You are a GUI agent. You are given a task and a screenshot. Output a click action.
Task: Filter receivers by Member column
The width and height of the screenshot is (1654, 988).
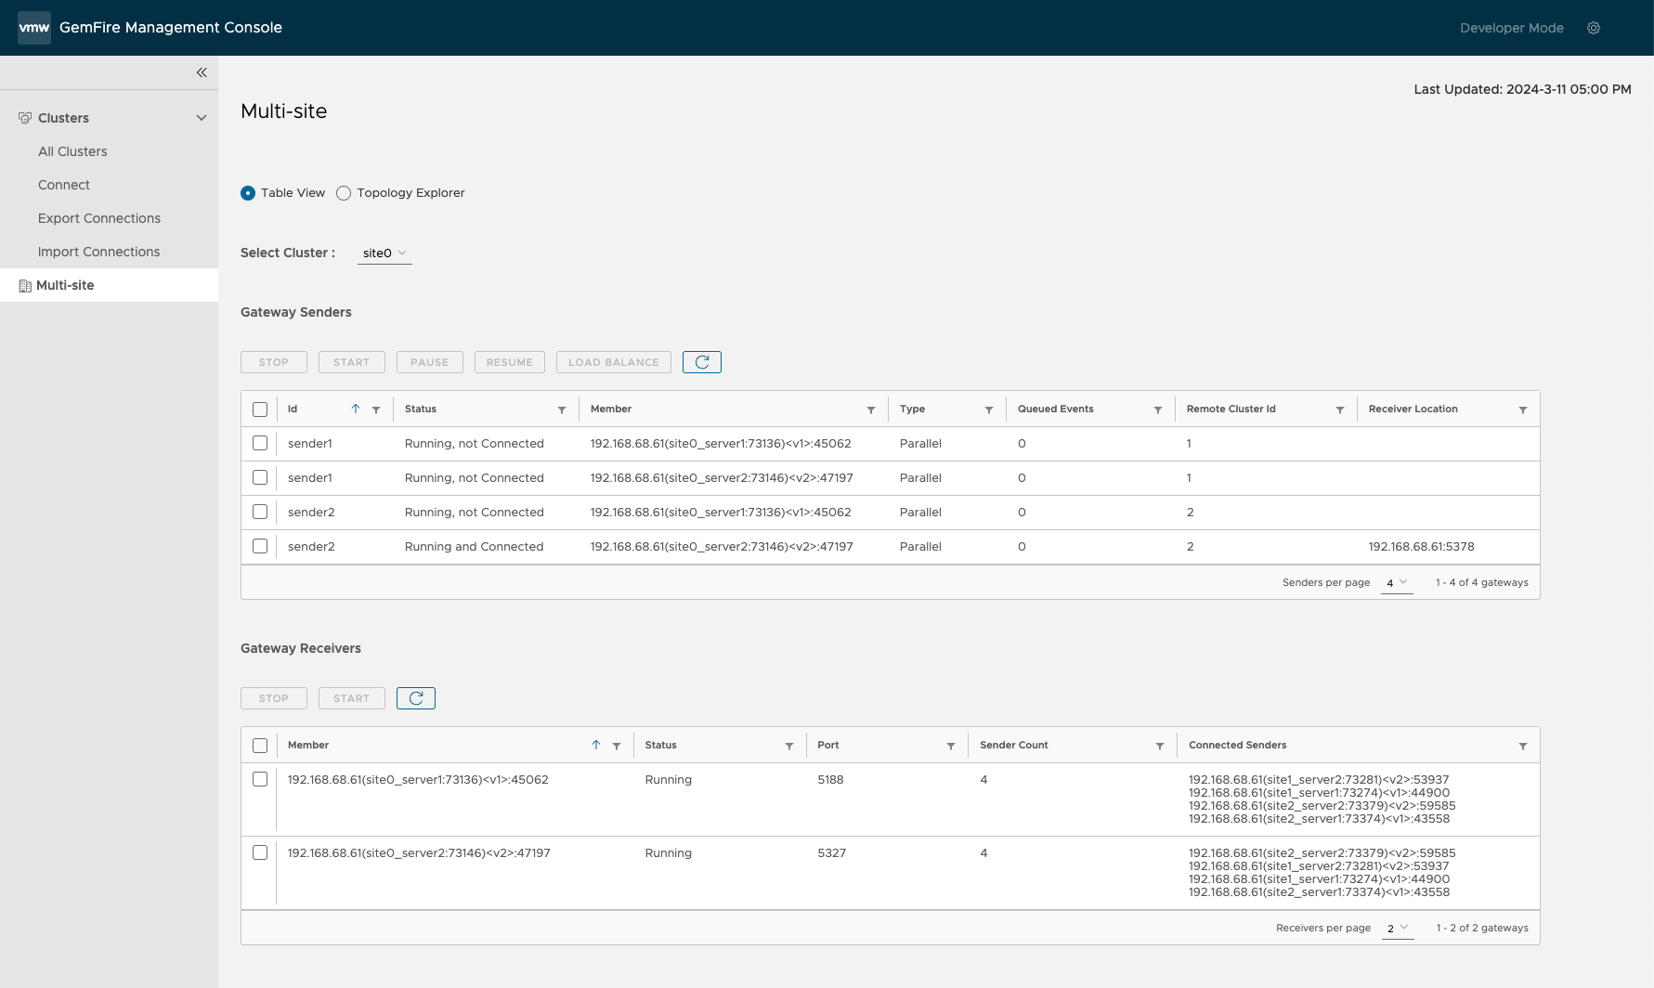pyautogui.click(x=617, y=746)
